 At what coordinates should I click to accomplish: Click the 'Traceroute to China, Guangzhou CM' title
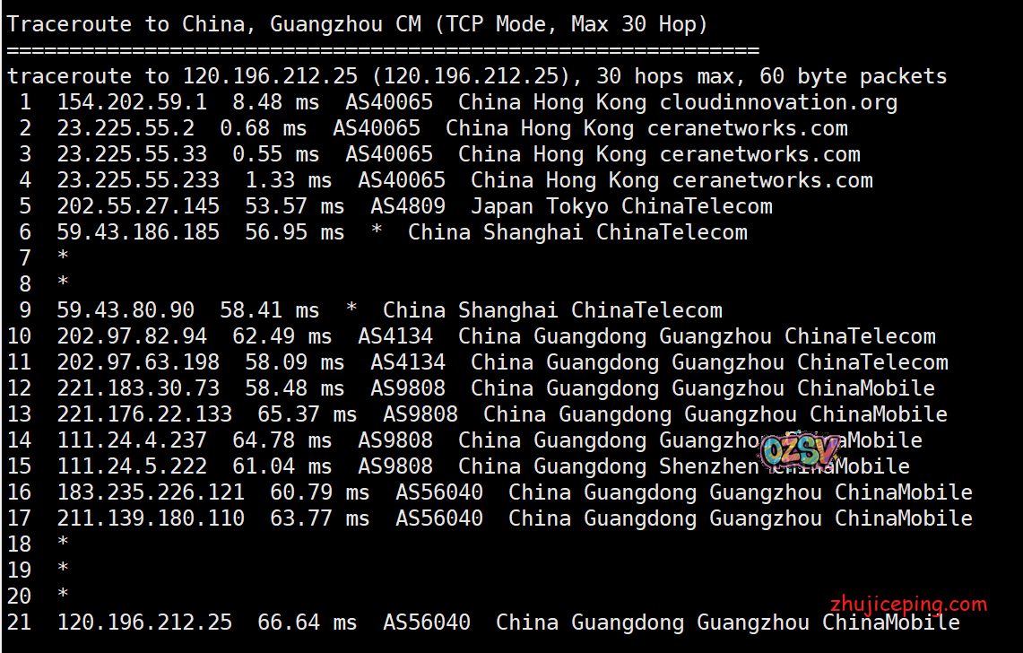pos(213,24)
